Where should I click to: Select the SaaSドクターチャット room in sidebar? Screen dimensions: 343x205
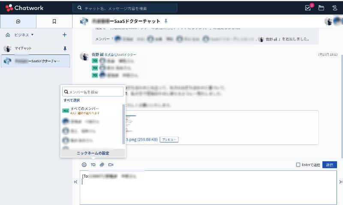pos(36,61)
